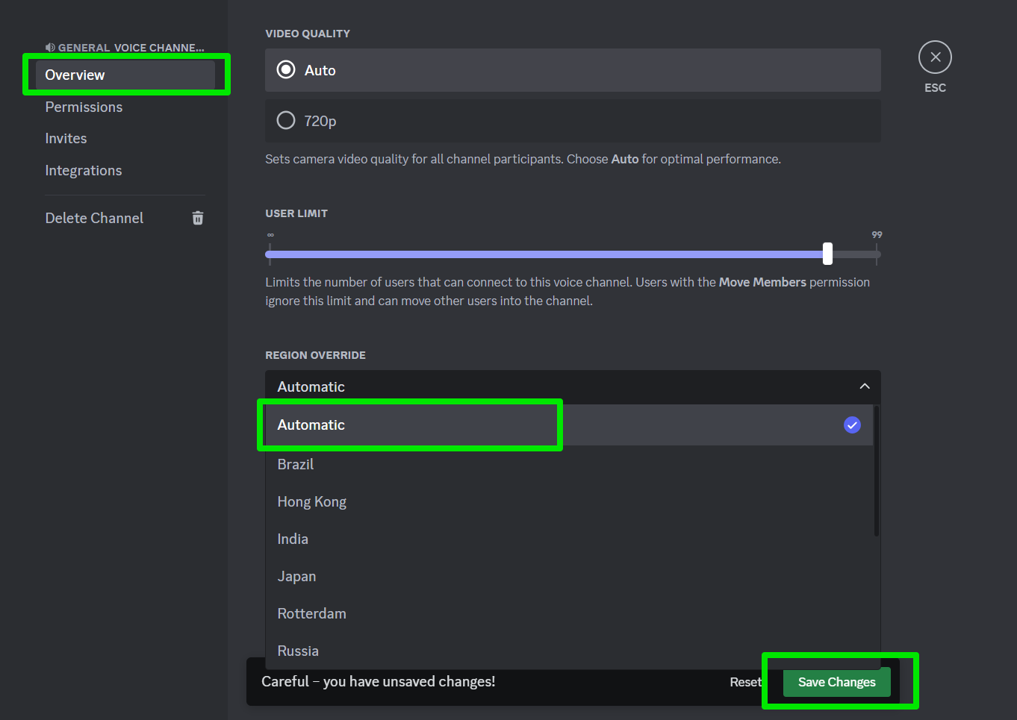1017x720 pixels.
Task: Click Reset to discard unsaved changes
Action: 745,682
